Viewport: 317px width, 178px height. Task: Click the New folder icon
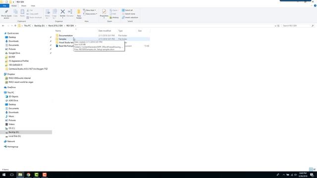coord(79,12)
